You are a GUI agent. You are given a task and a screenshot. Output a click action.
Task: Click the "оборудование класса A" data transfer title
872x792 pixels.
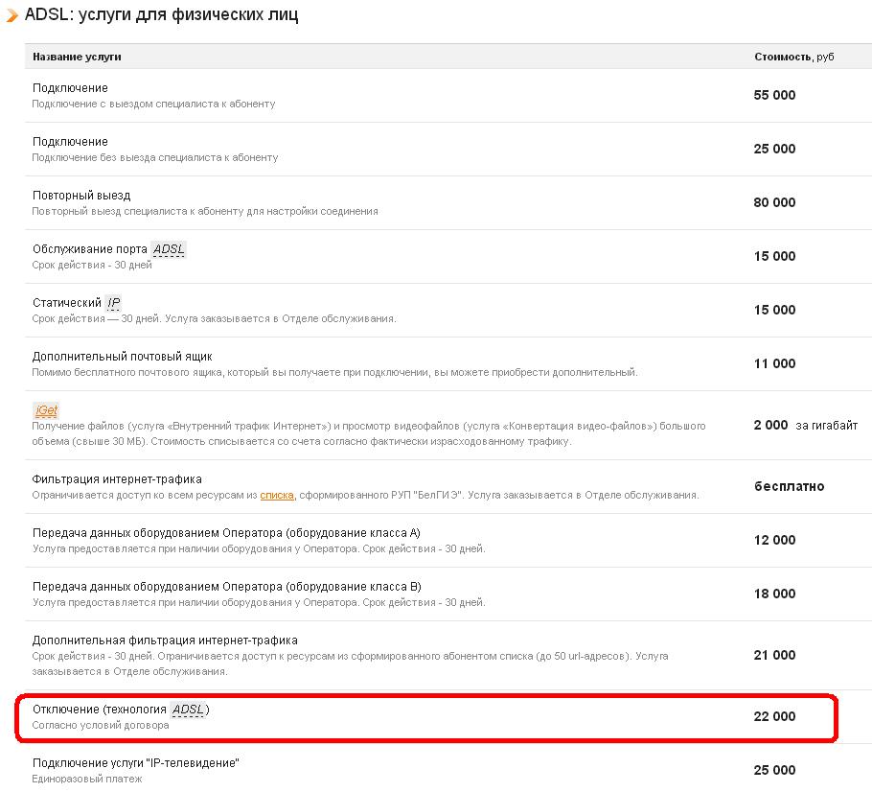(226, 533)
